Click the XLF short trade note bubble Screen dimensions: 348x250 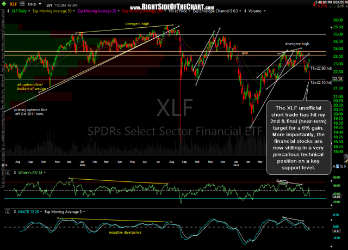(299, 138)
